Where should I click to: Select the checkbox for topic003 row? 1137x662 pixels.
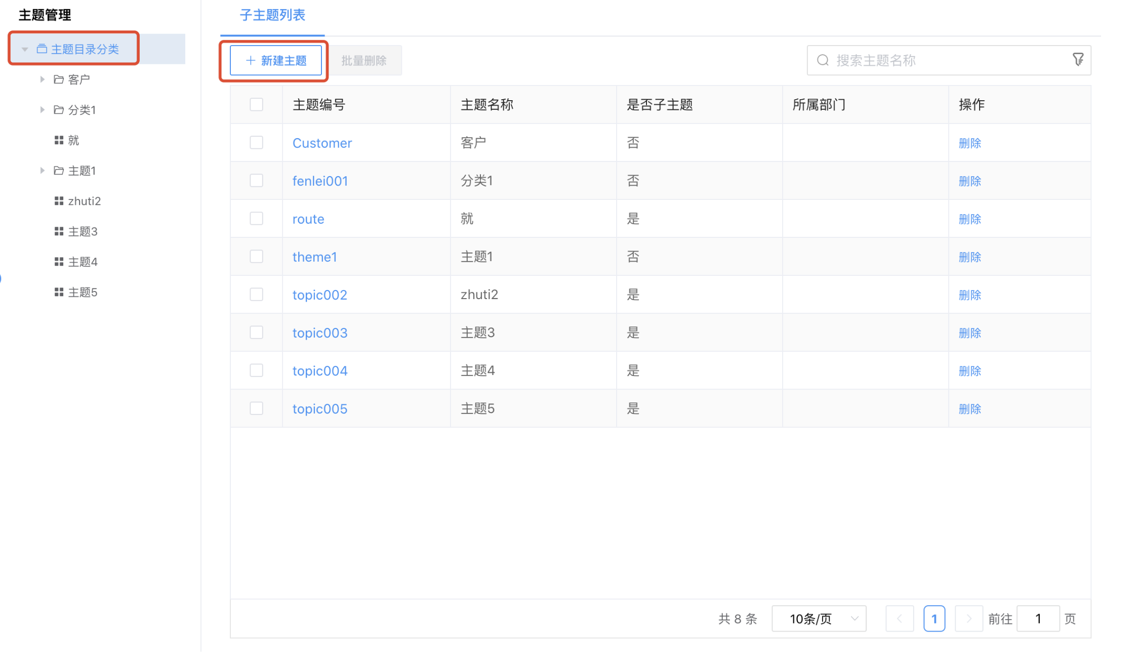pyautogui.click(x=256, y=333)
